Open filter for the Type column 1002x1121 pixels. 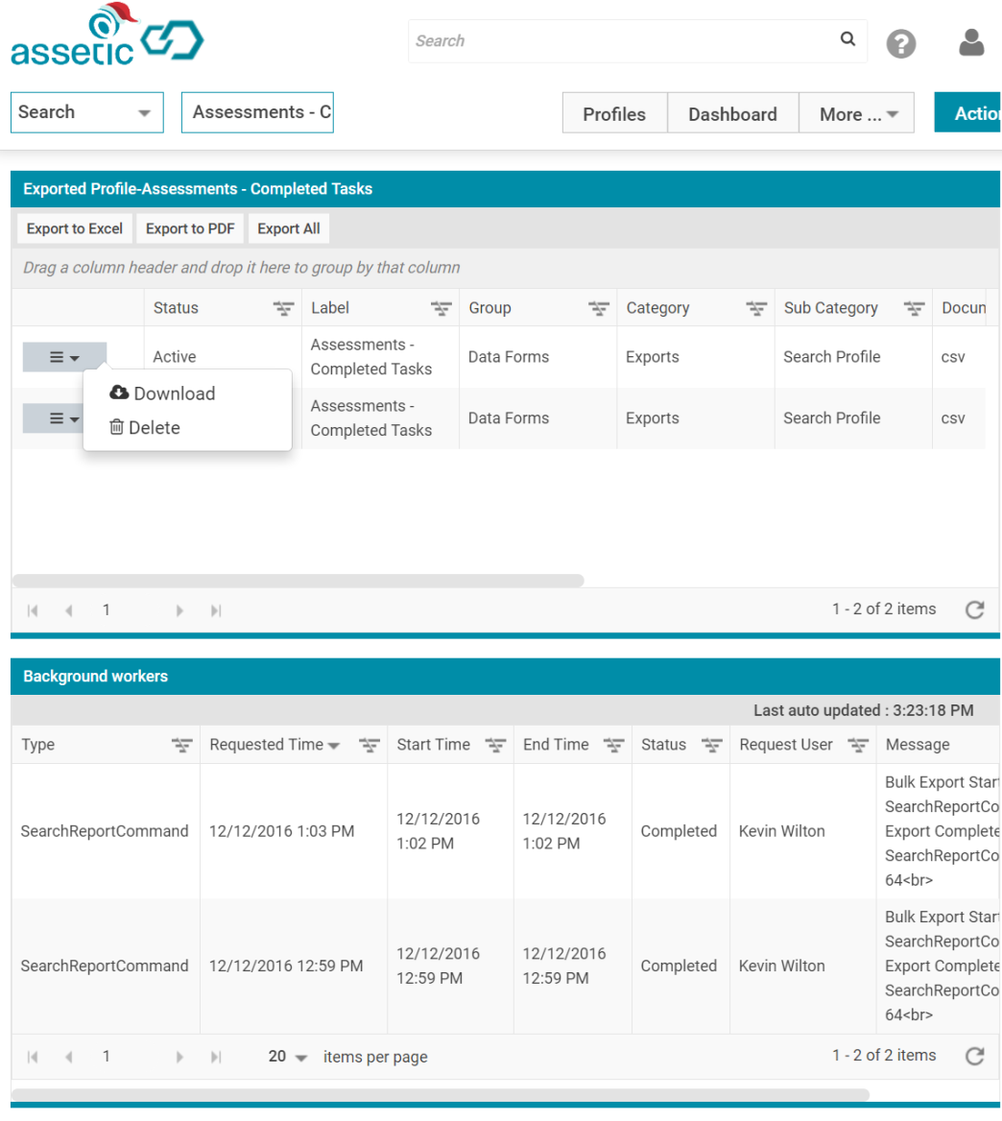(181, 745)
